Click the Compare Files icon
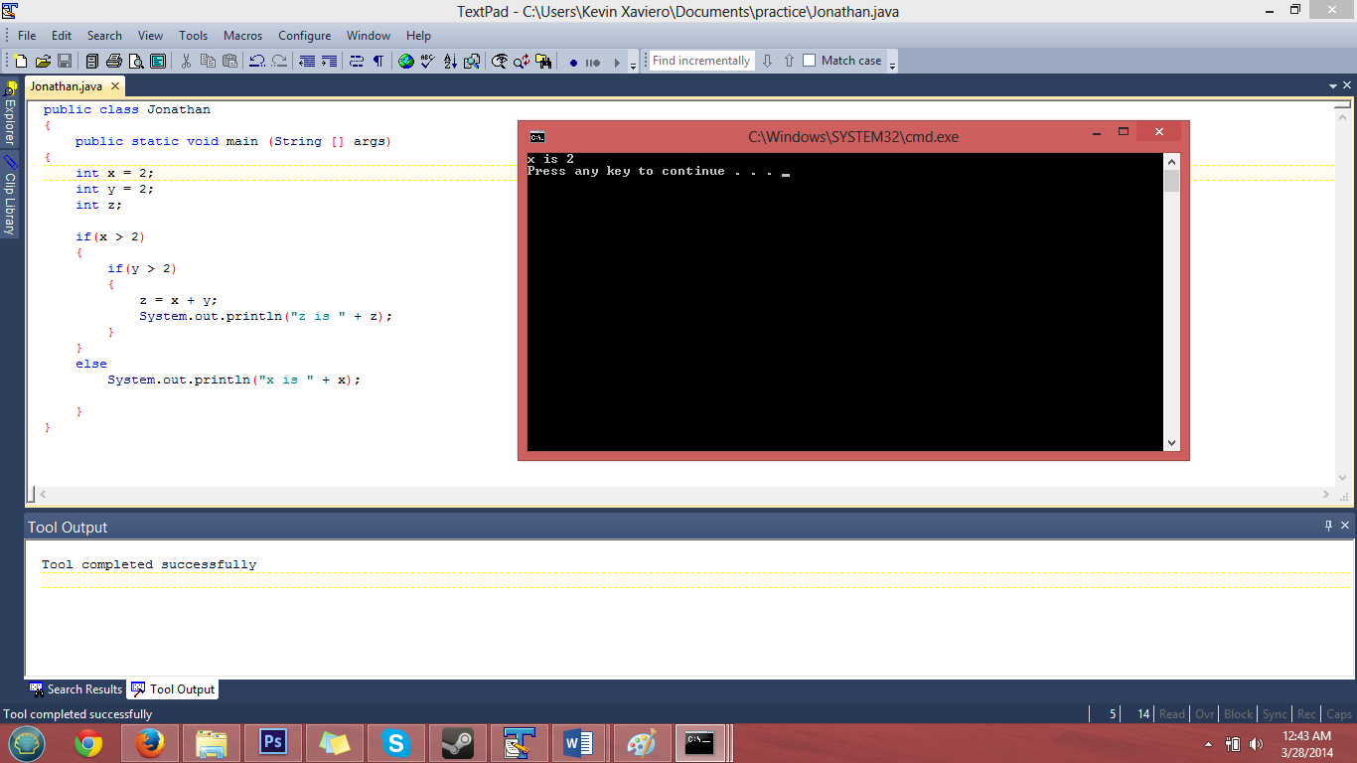The width and height of the screenshot is (1357, 763). pyautogui.click(x=472, y=62)
